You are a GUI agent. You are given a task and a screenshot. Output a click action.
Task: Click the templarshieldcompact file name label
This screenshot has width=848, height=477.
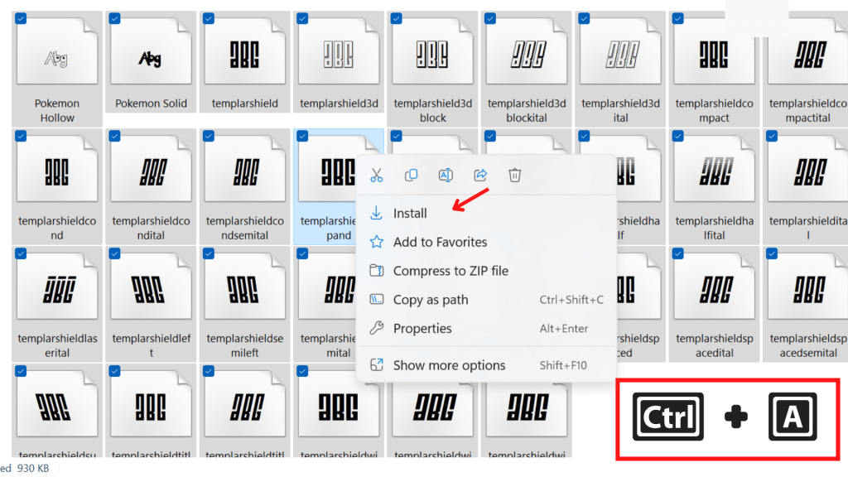point(714,110)
